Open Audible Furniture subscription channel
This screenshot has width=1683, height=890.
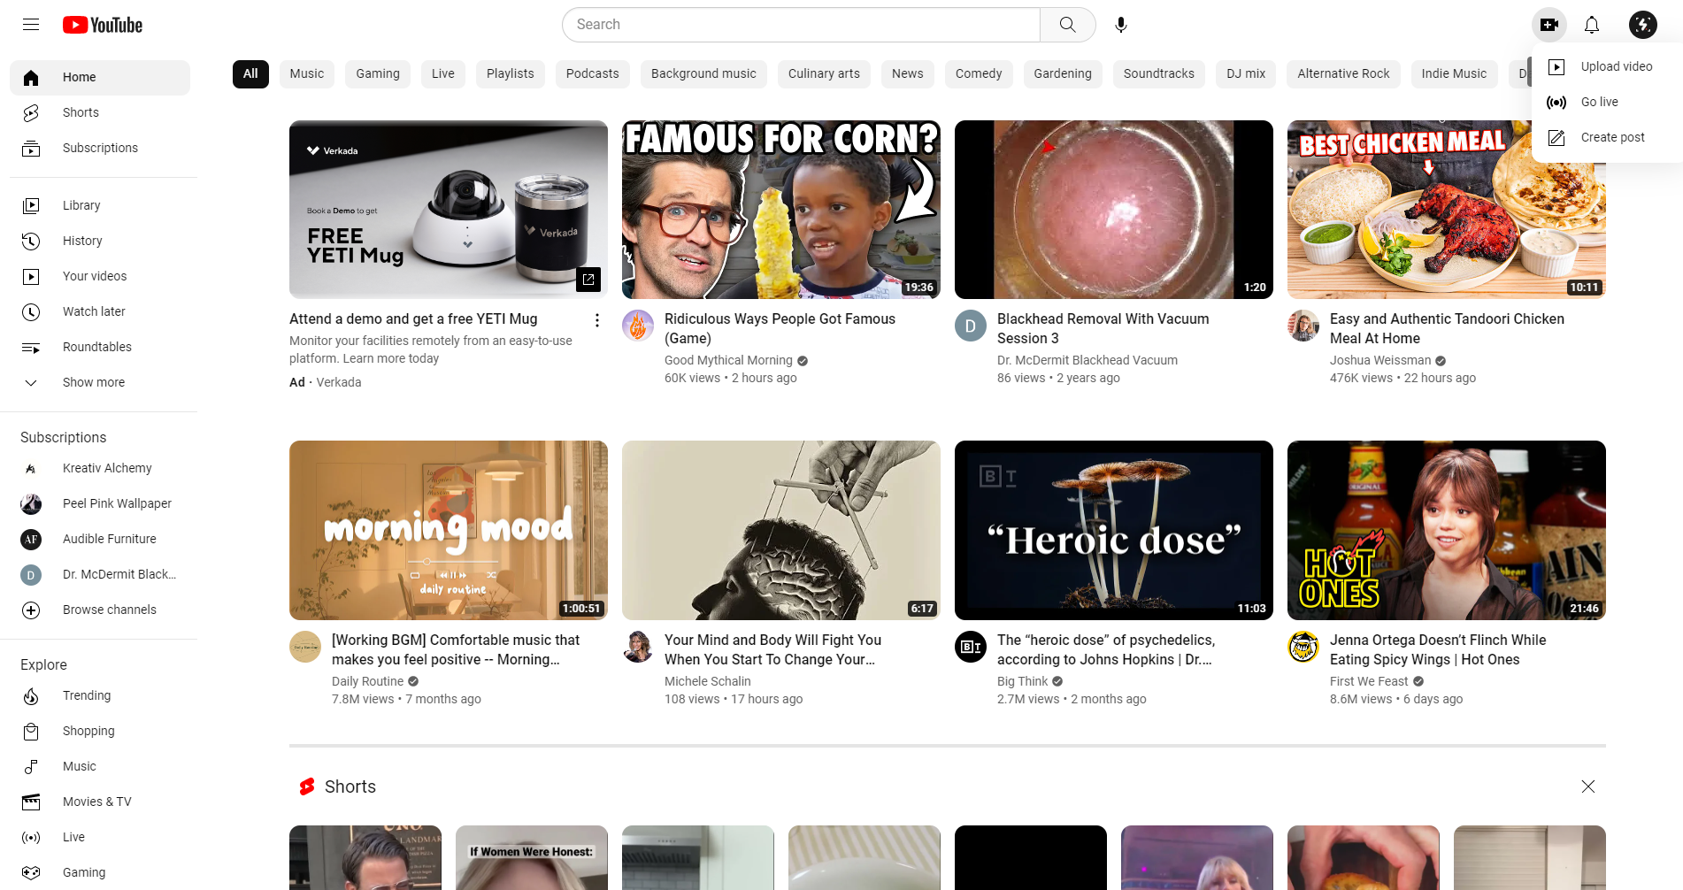tap(100, 539)
